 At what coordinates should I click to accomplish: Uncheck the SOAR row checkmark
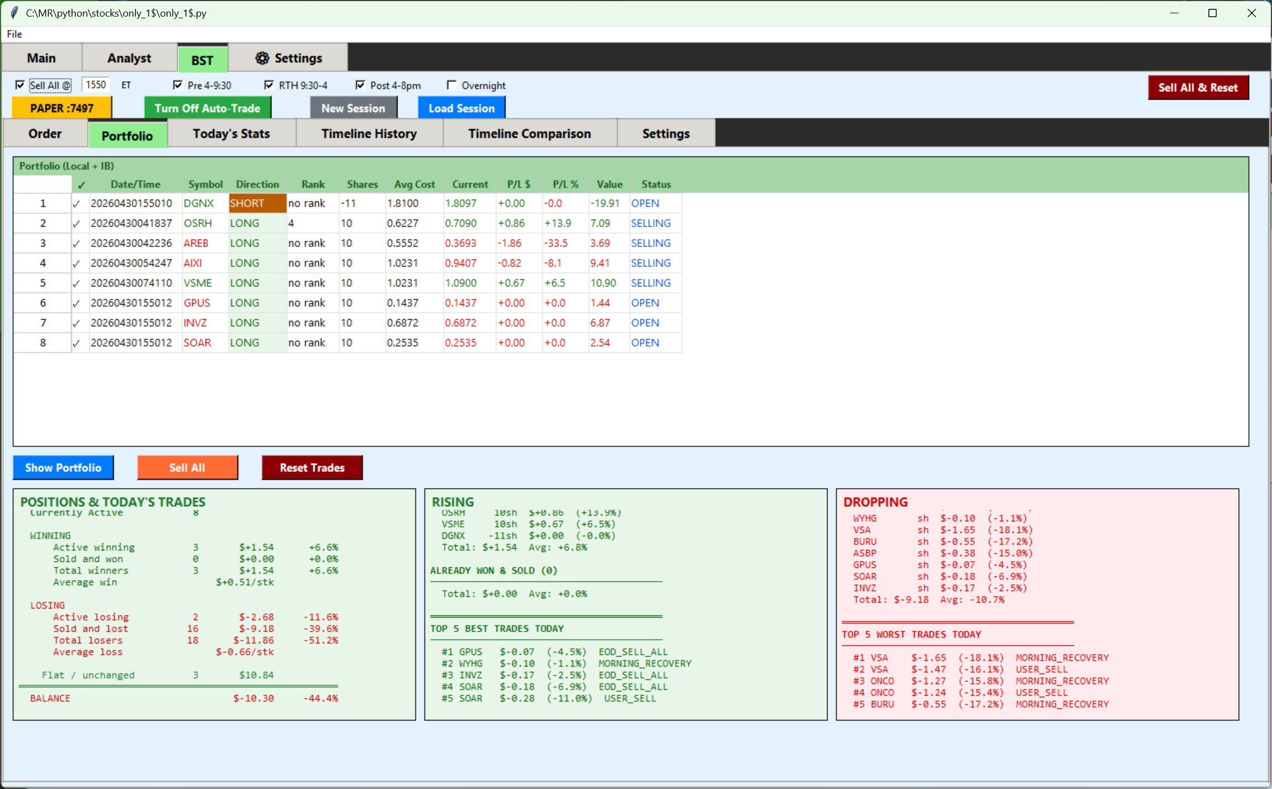pos(76,343)
